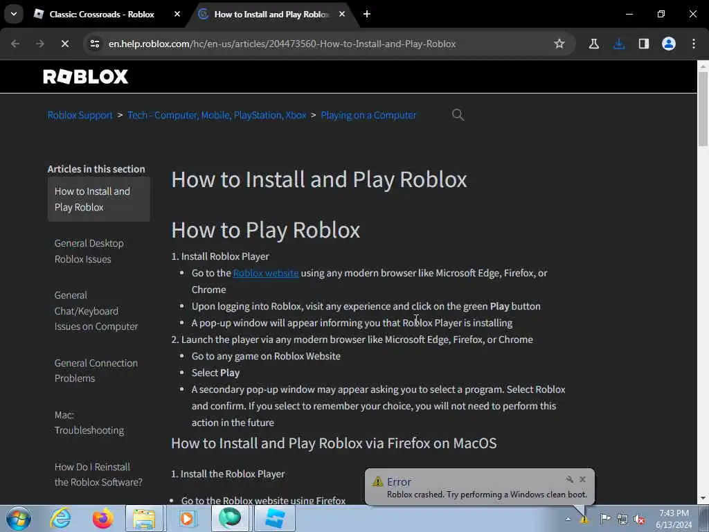Click the How to Play Roblox heading
Viewport: 709px width, 532px height.
pyautogui.click(x=265, y=230)
